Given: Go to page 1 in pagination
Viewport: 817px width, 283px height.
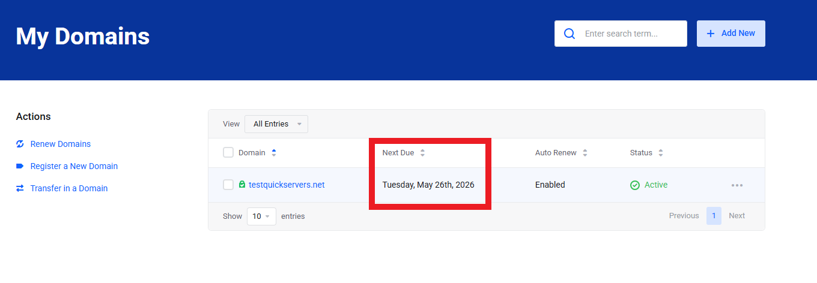Looking at the screenshot, I should click(714, 216).
